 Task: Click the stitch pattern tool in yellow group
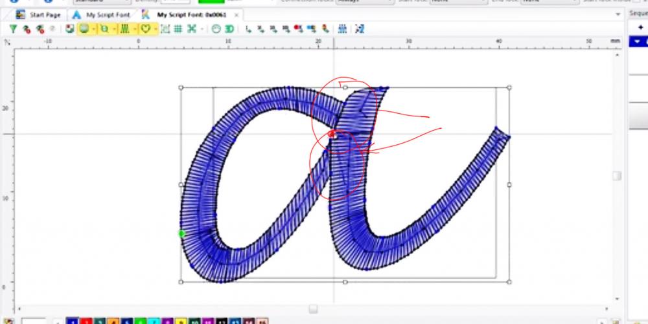pyautogui.click(x=124, y=28)
